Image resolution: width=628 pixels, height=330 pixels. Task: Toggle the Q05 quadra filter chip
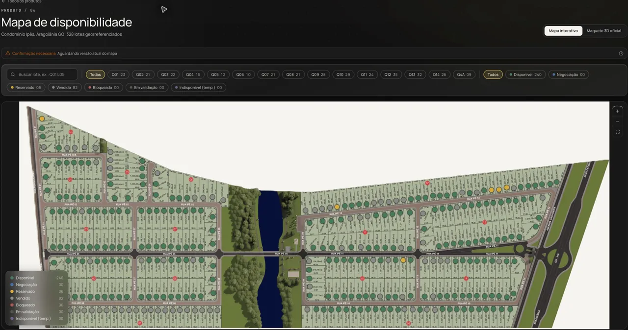[x=218, y=74]
